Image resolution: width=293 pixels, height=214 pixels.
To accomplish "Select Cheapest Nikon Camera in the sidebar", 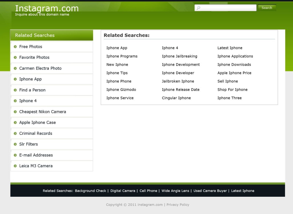I will tap(43, 112).
